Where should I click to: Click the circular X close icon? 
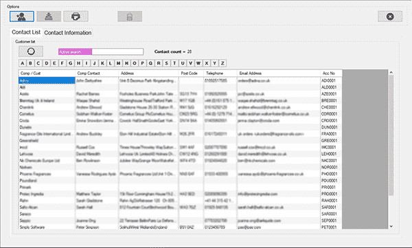pyautogui.click(x=390, y=16)
